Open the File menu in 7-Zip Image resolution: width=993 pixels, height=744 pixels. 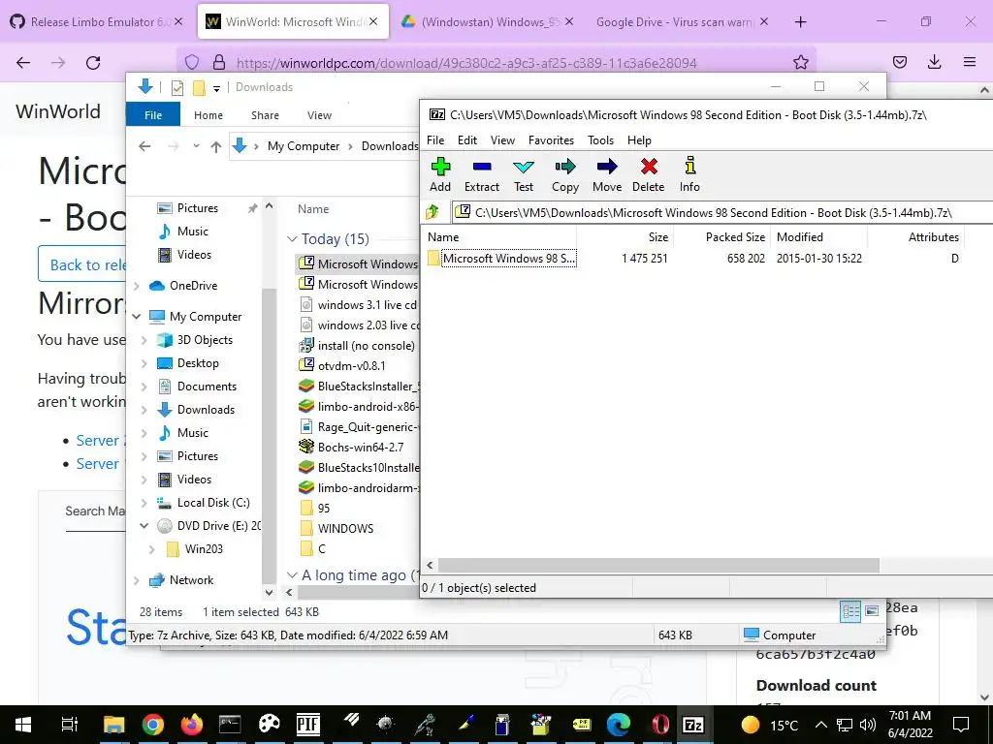(435, 140)
